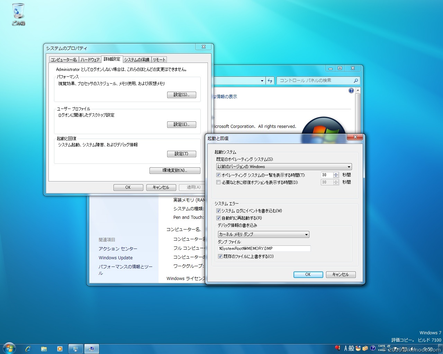This screenshot has width=443, height=354.
Task: Select the 'システムの保護' tab
Action: tap(137, 59)
